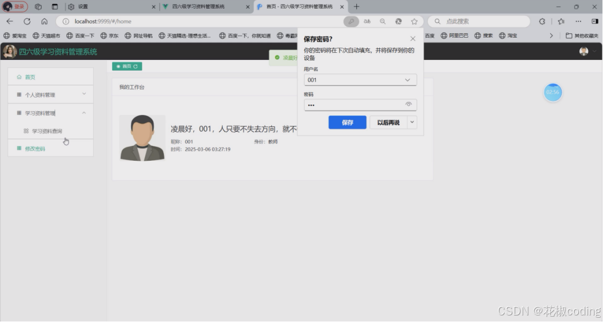
Task: Toggle password visibility with eye icon
Action: pyautogui.click(x=409, y=104)
